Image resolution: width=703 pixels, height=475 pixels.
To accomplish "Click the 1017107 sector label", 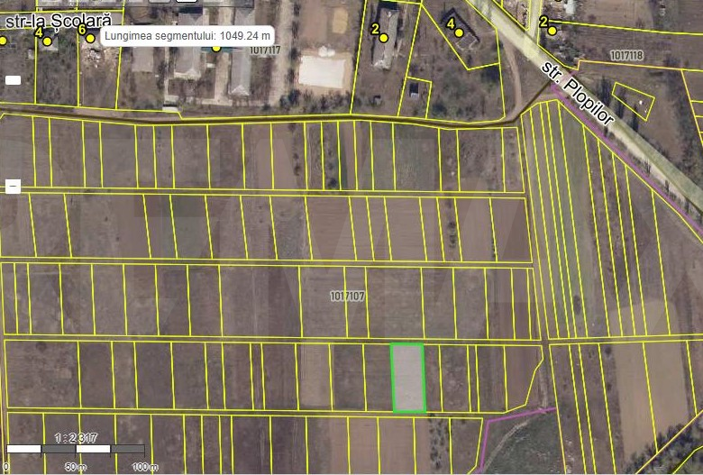I will point(347,296).
